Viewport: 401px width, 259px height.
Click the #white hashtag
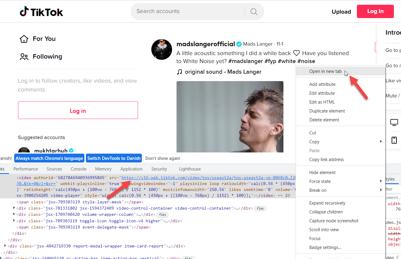[x=287, y=61]
